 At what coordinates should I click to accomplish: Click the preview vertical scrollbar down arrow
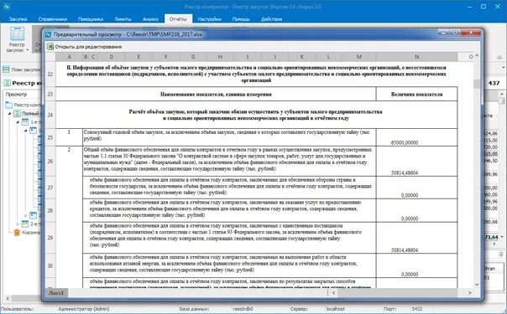477,285
